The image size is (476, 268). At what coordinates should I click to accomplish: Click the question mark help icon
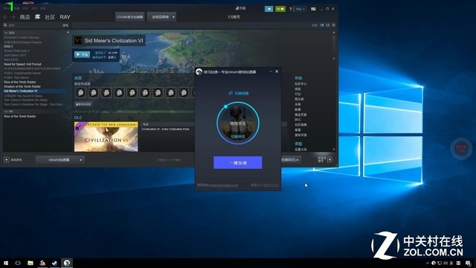point(291,9)
